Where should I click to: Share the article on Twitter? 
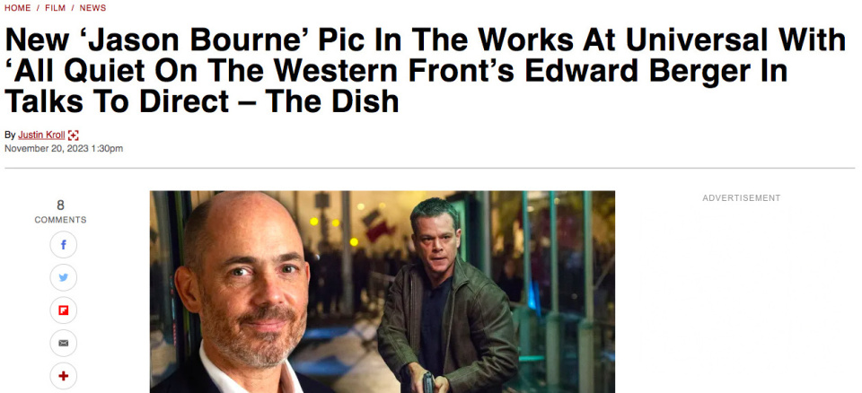[63, 278]
